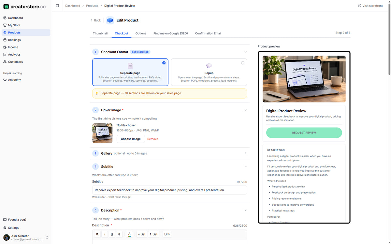Click Products in the breadcrumb
This screenshot has width=391, height=244.
pyautogui.click(x=92, y=6)
